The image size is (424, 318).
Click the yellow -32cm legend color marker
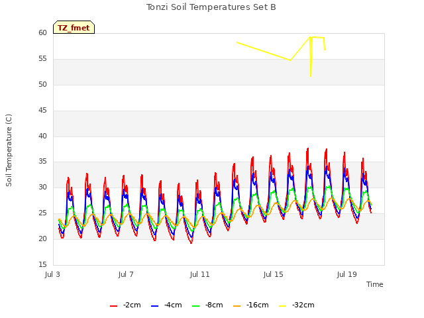[x=283, y=306]
